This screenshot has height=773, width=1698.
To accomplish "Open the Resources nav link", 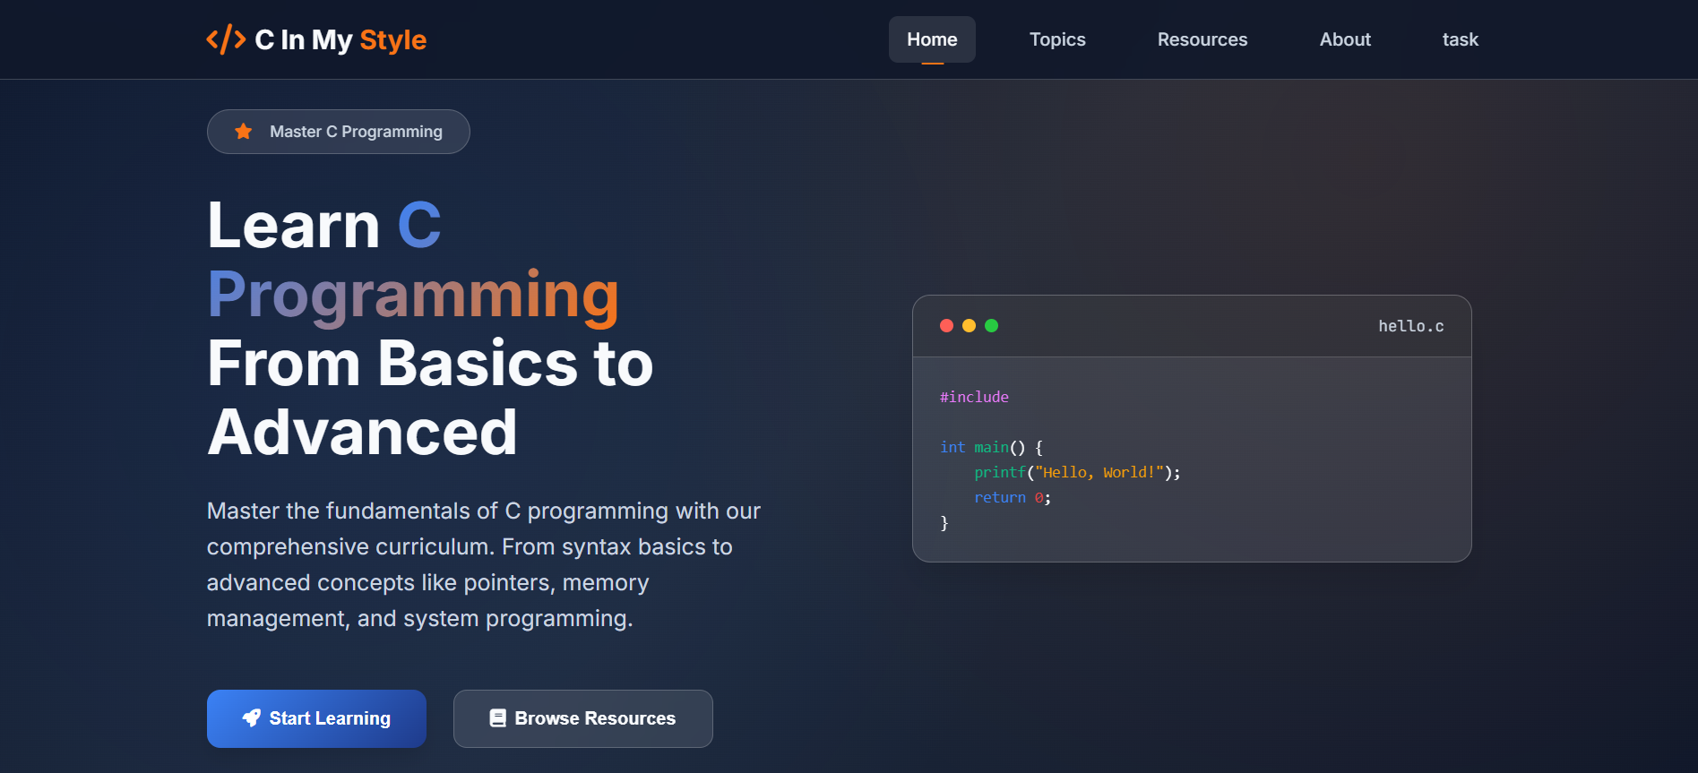I will [x=1202, y=39].
